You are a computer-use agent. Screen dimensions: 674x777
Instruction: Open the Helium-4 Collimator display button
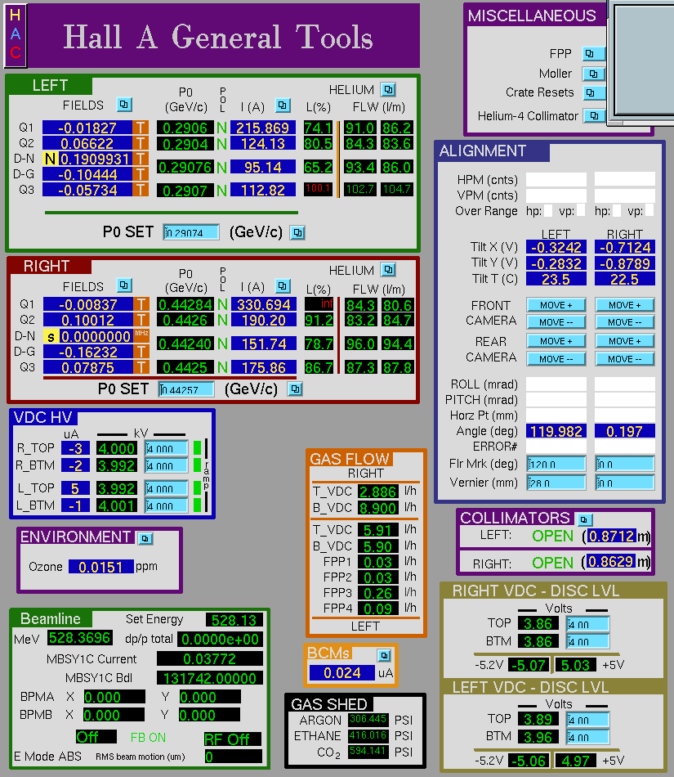593,116
